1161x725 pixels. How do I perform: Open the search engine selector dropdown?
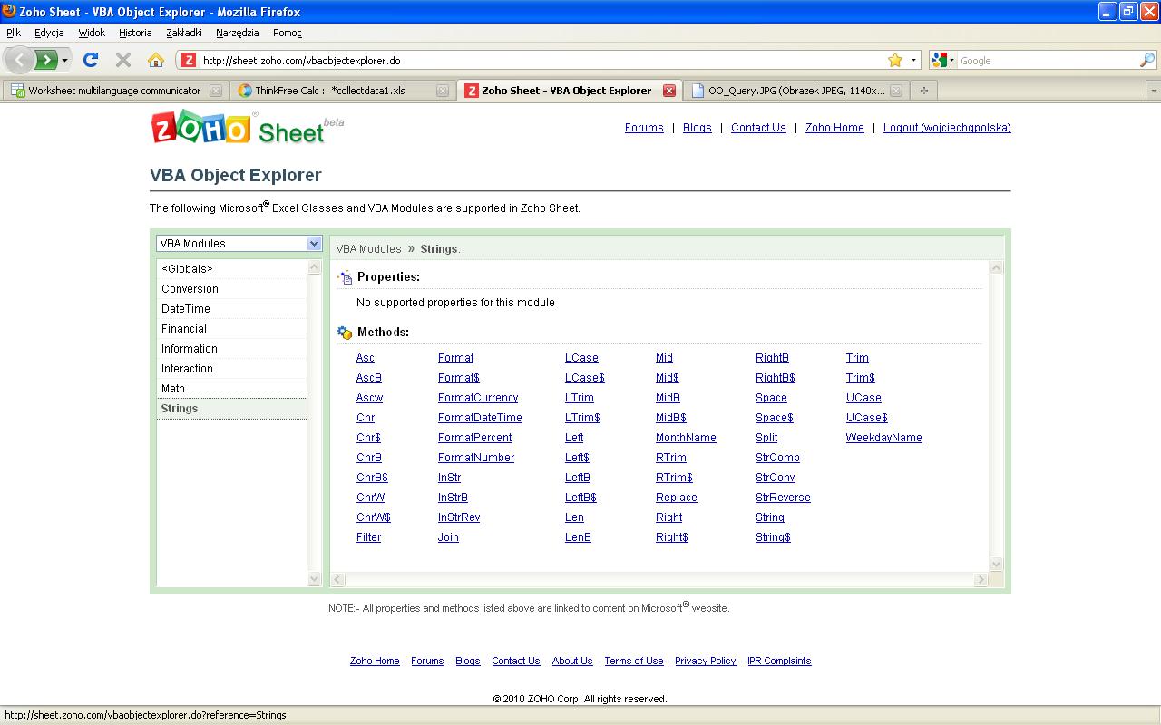[x=951, y=60]
